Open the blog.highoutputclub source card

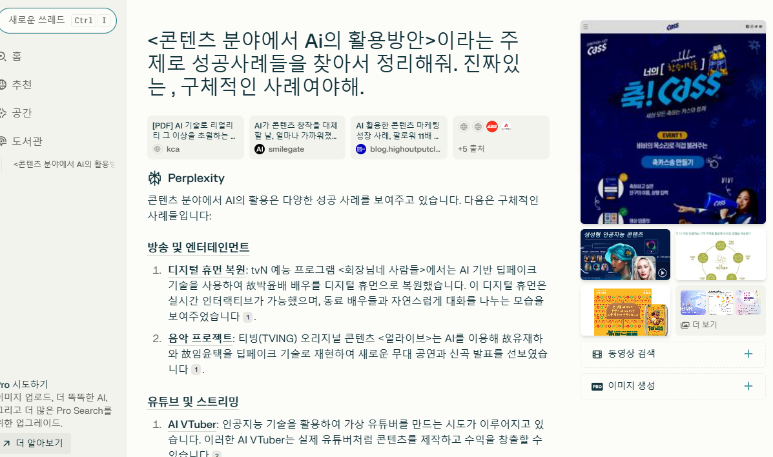(x=399, y=137)
